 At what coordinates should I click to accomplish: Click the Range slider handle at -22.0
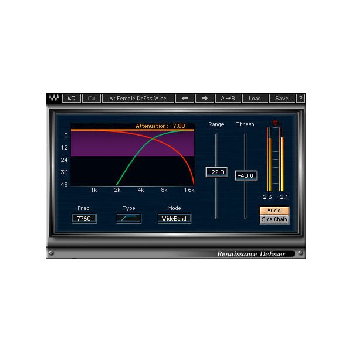point(216,172)
